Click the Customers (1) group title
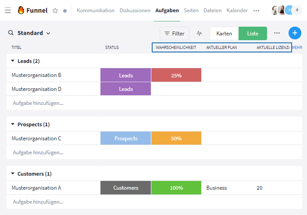Viewport: 307px width, 215px height. tap(35, 173)
